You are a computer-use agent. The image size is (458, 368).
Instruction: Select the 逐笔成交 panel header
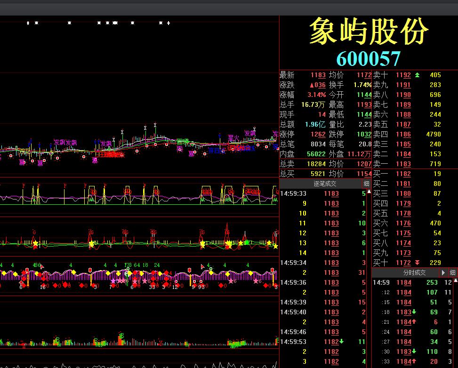[324, 184]
